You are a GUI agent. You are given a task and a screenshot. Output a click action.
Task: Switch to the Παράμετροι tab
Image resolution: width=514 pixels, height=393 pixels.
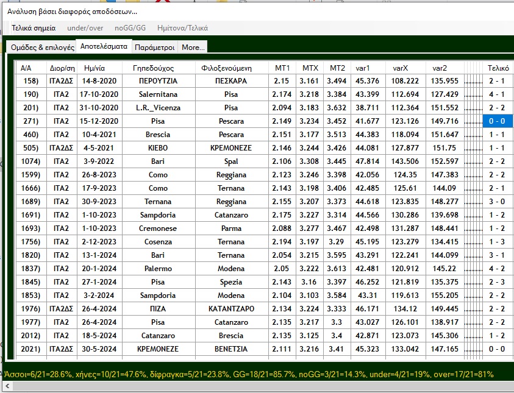[x=155, y=47]
